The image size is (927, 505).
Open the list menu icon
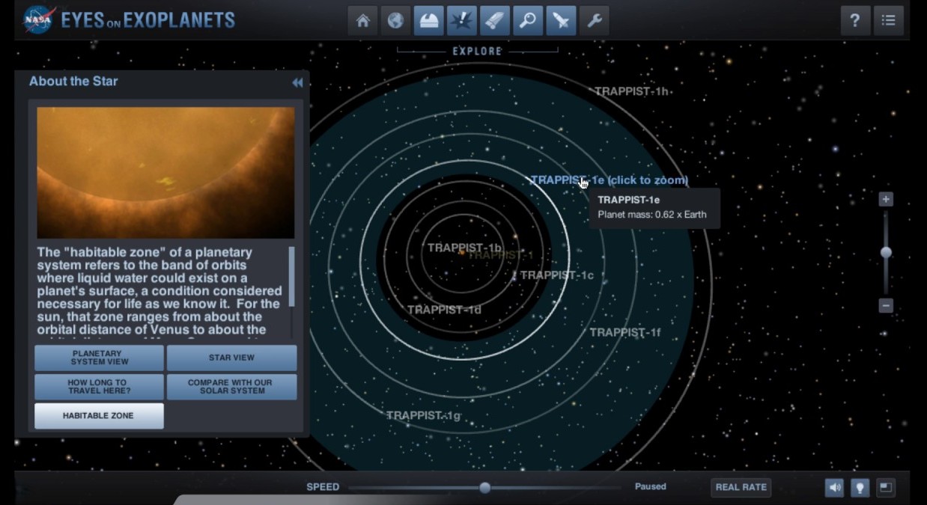click(889, 21)
